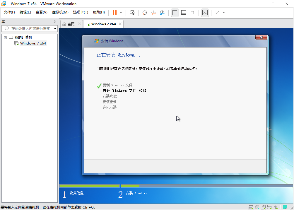This screenshot has width=294, height=210.
Task: Click the stage 2 installation progress bar
Action: pyautogui.click(x=207, y=186)
